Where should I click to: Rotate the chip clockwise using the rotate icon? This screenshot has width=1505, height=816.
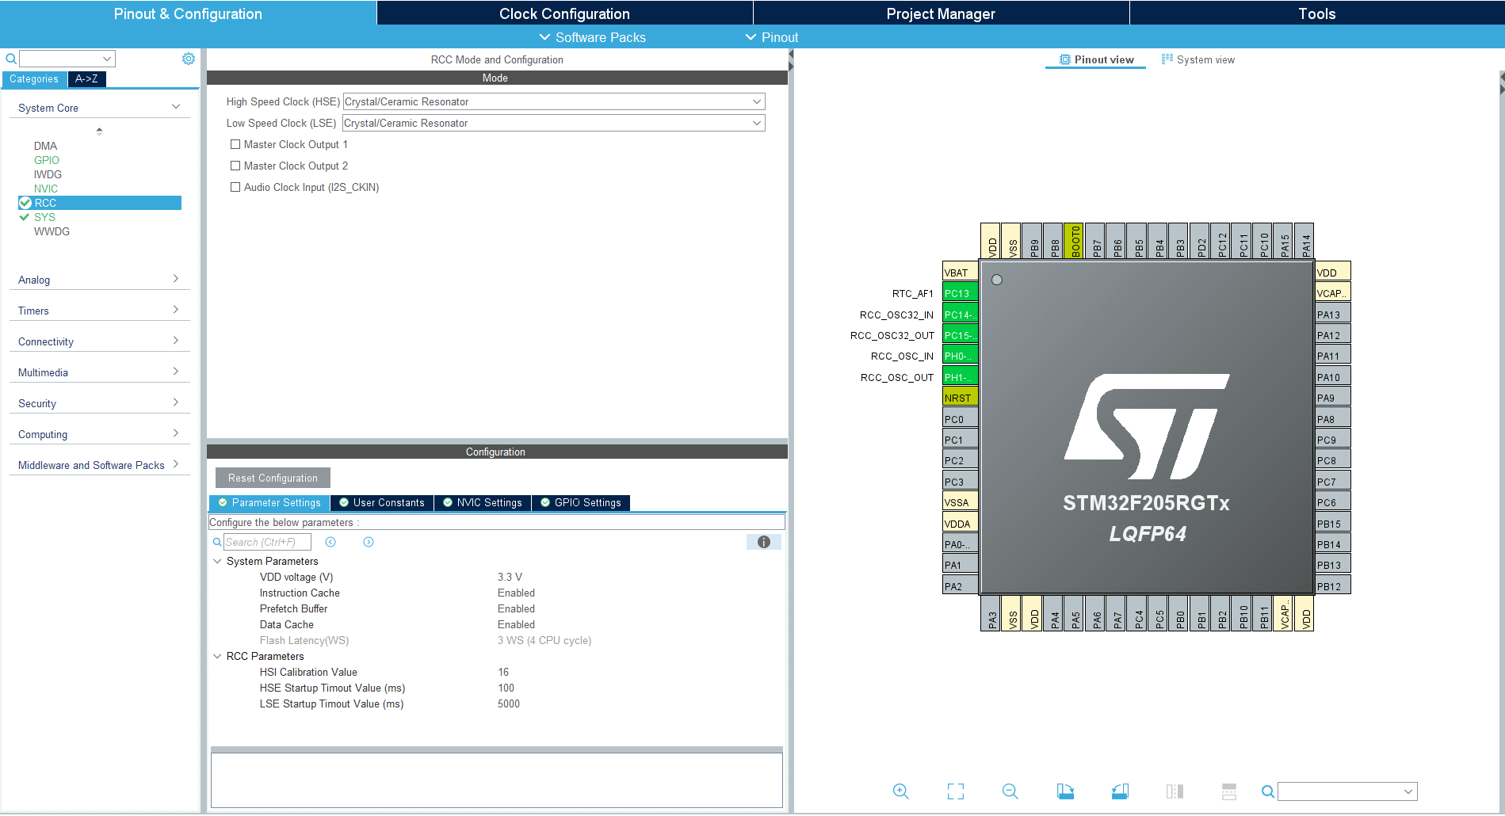(1065, 791)
